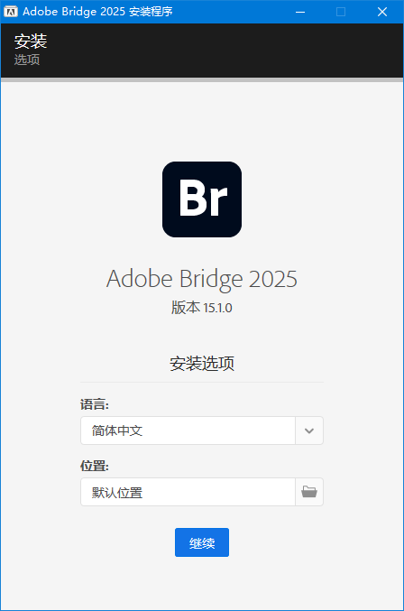
Task: Click the 继续 button
Action: click(x=202, y=542)
